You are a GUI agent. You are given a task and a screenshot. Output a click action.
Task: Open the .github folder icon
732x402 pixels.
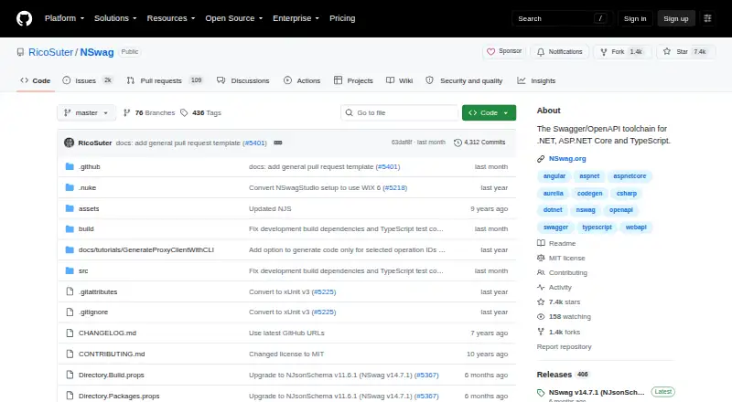pos(70,166)
